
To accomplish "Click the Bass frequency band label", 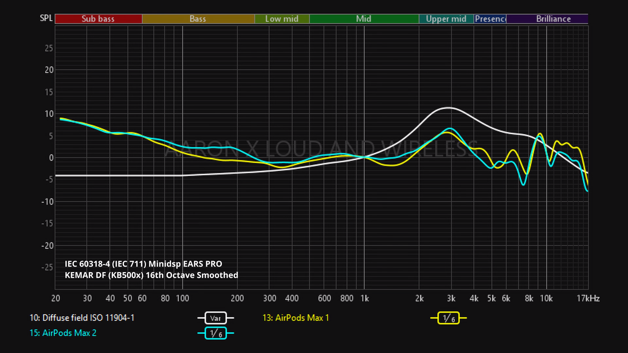I will 198,19.
